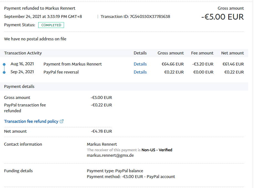Click the Transaction Activity section header
254x188 pixels.
(23, 53)
